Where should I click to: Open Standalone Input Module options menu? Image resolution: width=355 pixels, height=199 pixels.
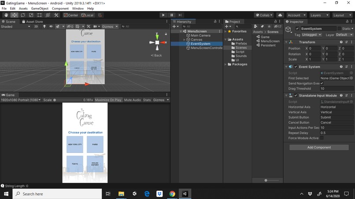pos(351,96)
